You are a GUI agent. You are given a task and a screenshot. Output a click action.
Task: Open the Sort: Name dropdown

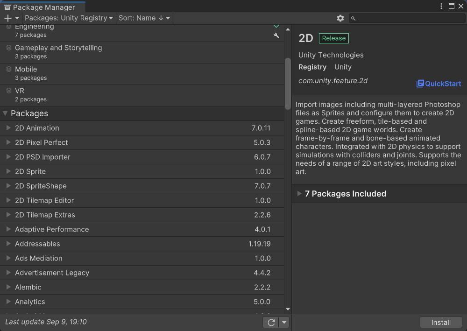[144, 18]
